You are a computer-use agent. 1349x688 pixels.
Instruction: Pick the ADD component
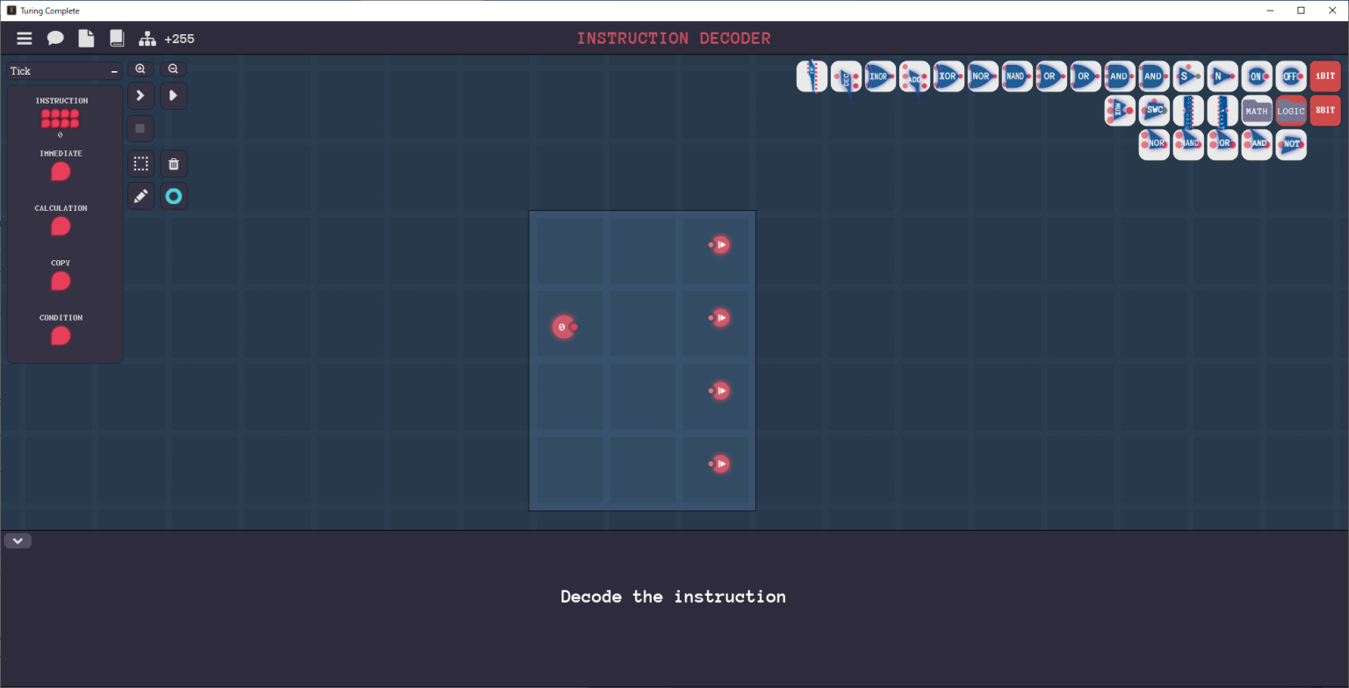click(x=914, y=76)
